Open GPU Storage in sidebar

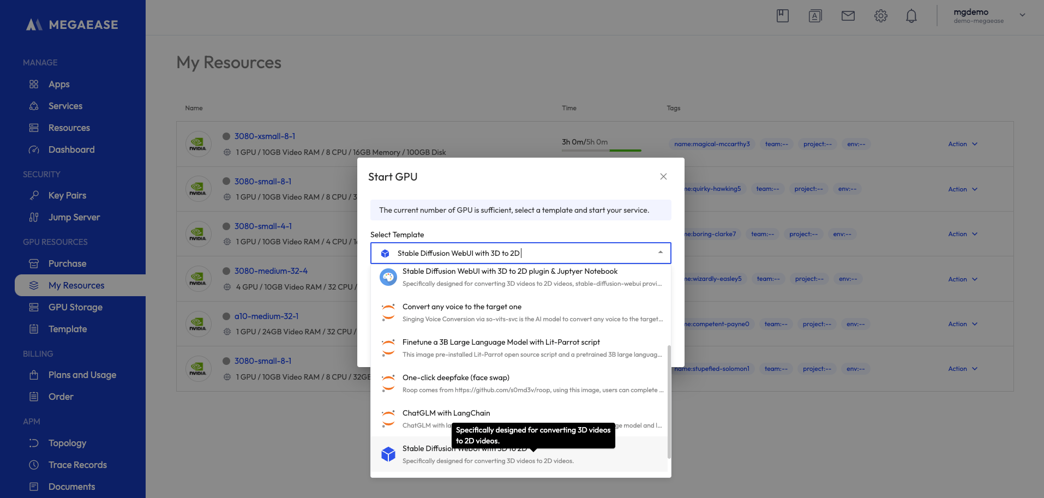coord(75,307)
